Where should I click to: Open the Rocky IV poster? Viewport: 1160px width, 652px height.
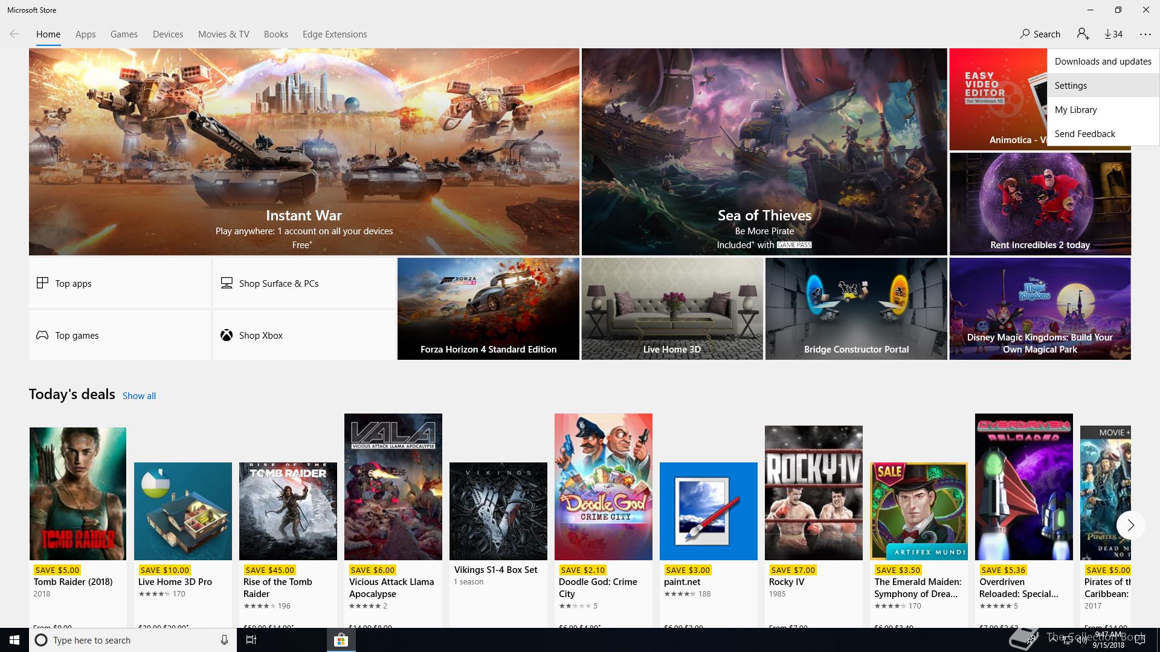click(814, 493)
